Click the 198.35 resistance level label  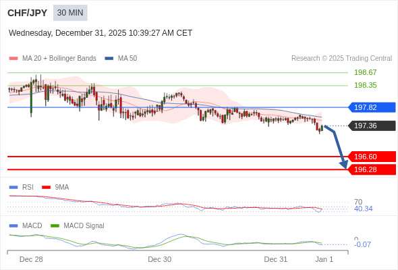(365, 85)
